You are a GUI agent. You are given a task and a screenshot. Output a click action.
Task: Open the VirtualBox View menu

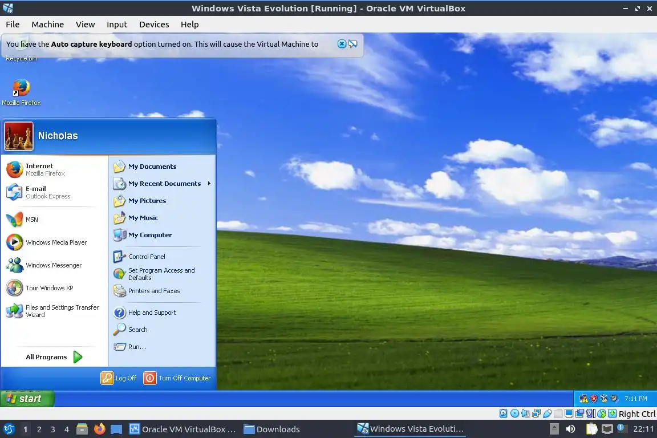(85, 25)
